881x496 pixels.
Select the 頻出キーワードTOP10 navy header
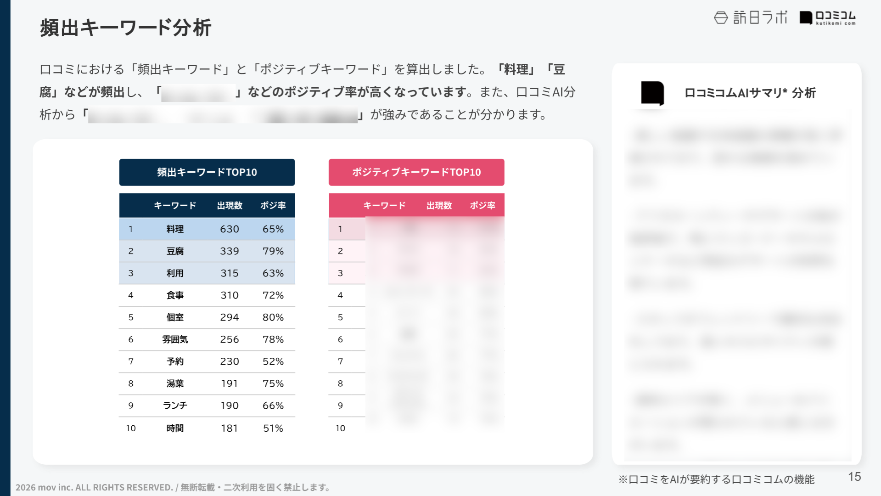pos(207,172)
